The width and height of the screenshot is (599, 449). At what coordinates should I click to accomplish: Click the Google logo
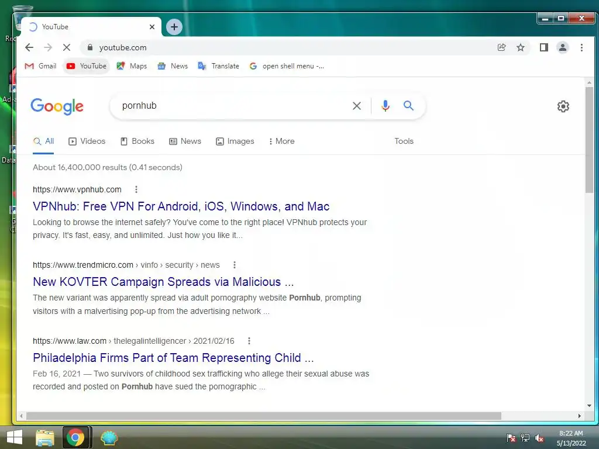(x=57, y=106)
